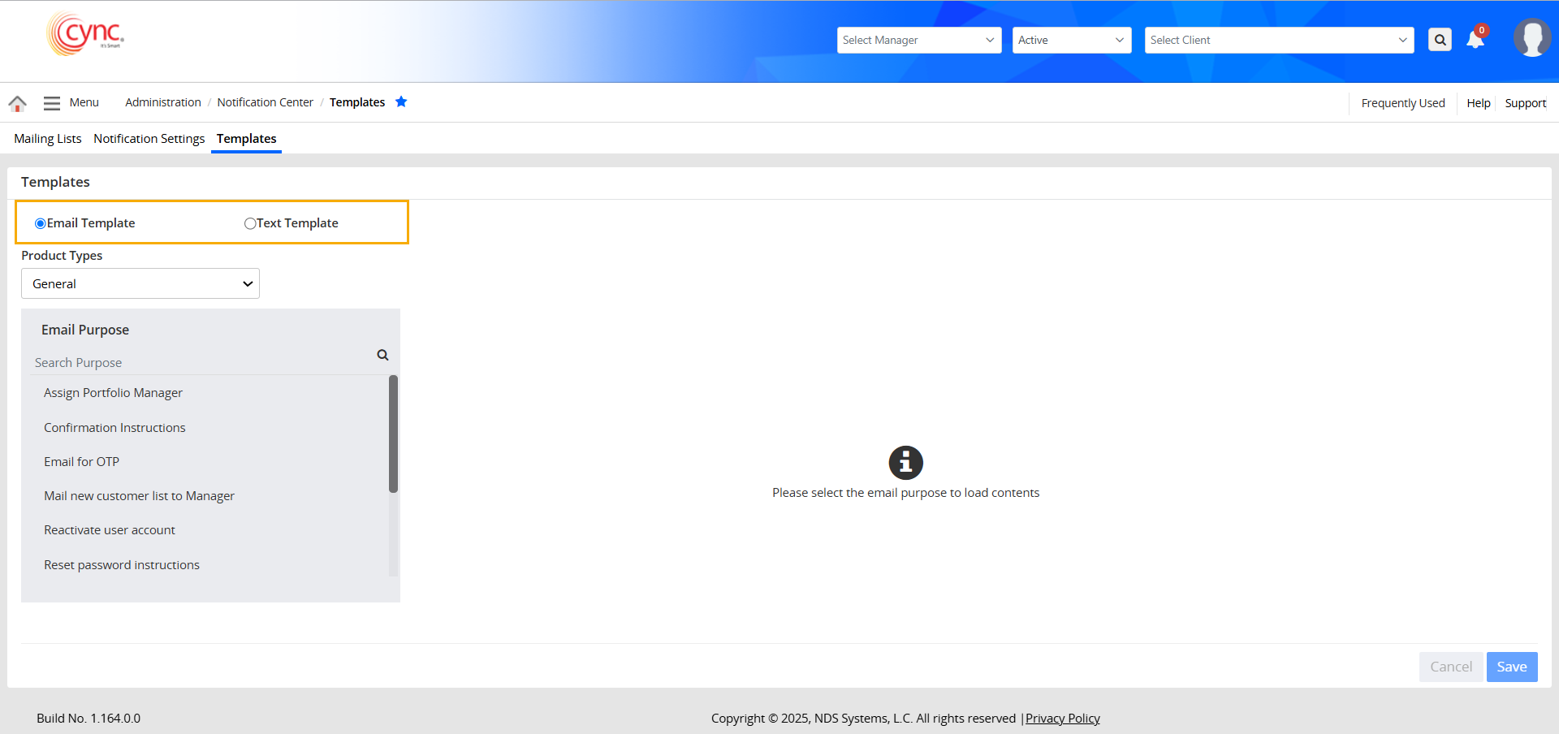Click the Email Purpose list scrollbar

393,434
